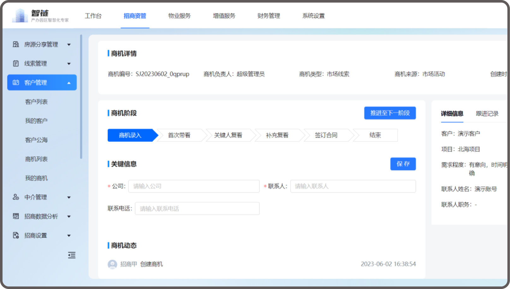This screenshot has width=510, height=289.
Task: Collapse the 客户管理 menu arrow
Action: click(69, 83)
